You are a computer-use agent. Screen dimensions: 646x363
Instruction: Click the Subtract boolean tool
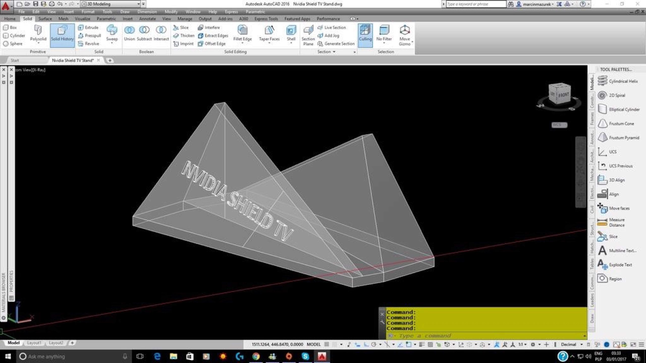coord(144,34)
